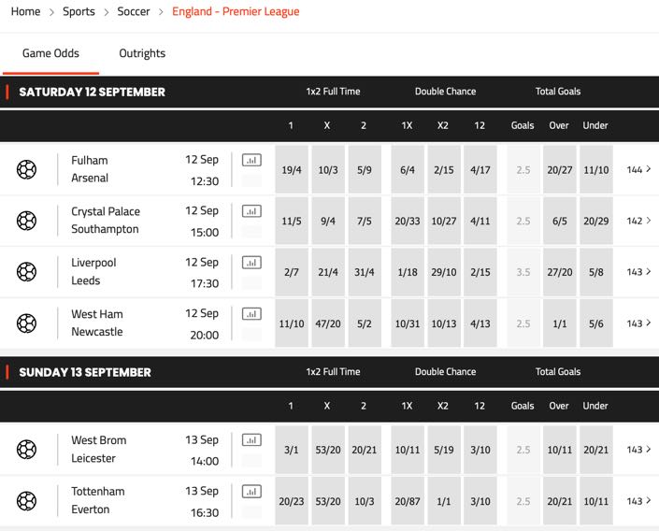Image resolution: width=659 pixels, height=531 pixels.
Task: Pick West Ham Newcastle X2 odds 10/13
Action: (x=444, y=323)
